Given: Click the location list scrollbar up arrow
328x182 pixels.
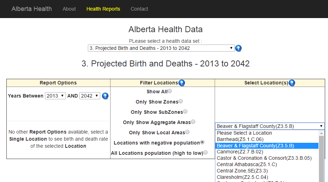Looking at the screenshot, I should click(x=321, y=133).
